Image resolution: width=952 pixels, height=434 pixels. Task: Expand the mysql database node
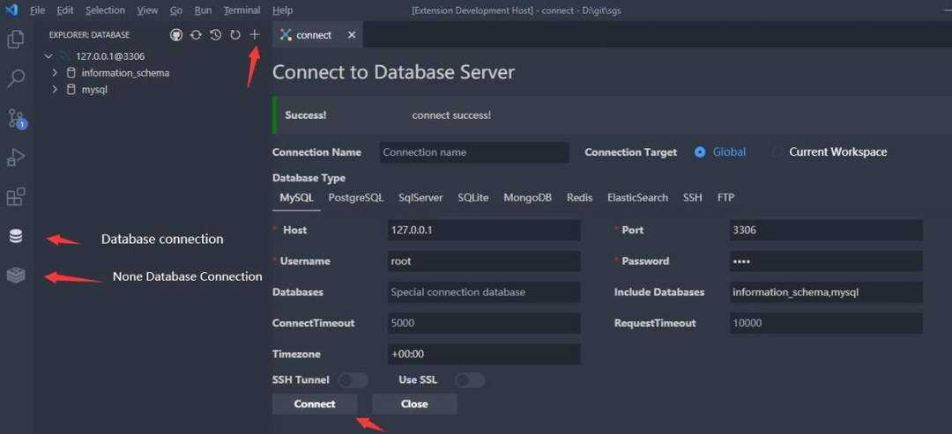(x=56, y=90)
